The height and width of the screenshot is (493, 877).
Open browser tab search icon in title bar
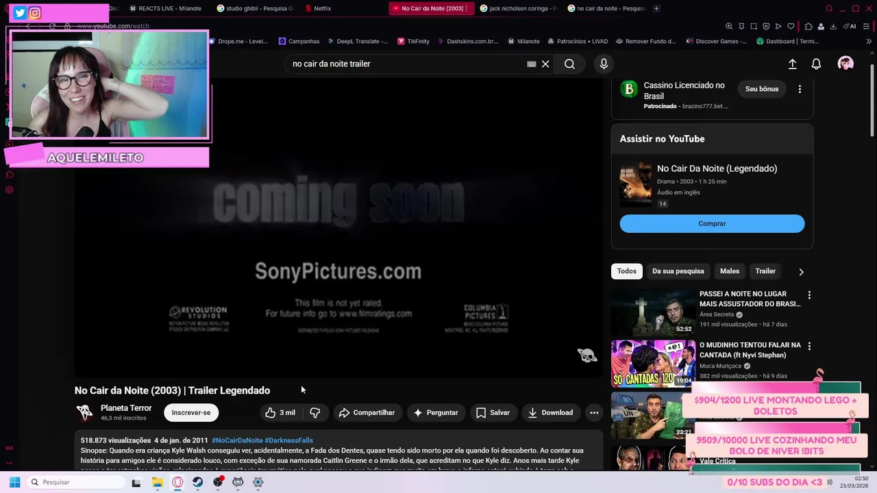click(829, 8)
